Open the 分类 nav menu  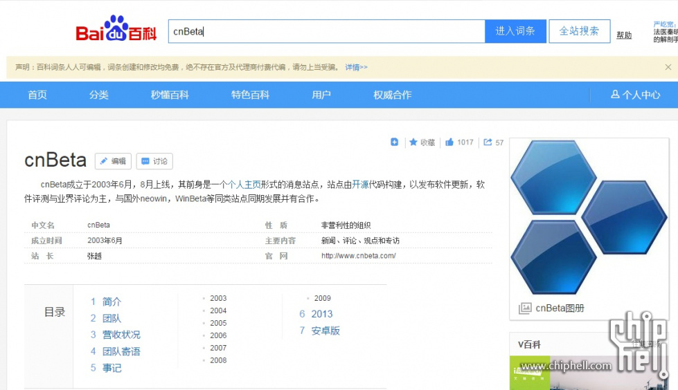point(98,95)
